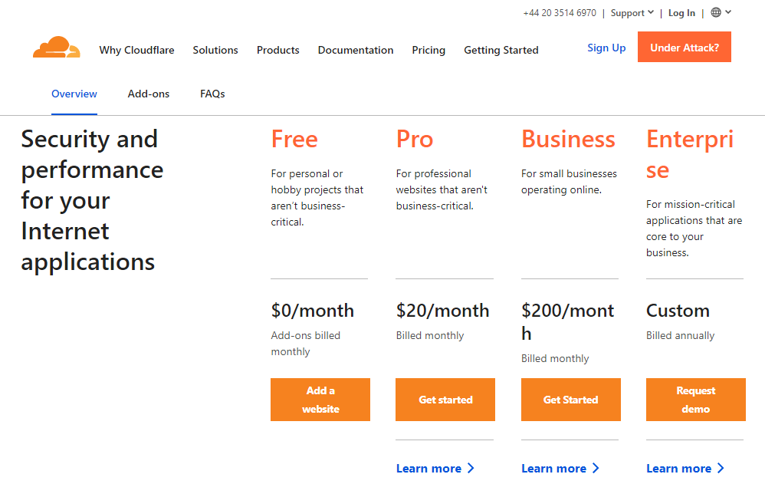Click the phone number in the top bar
765x484 pixels.
point(560,12)
